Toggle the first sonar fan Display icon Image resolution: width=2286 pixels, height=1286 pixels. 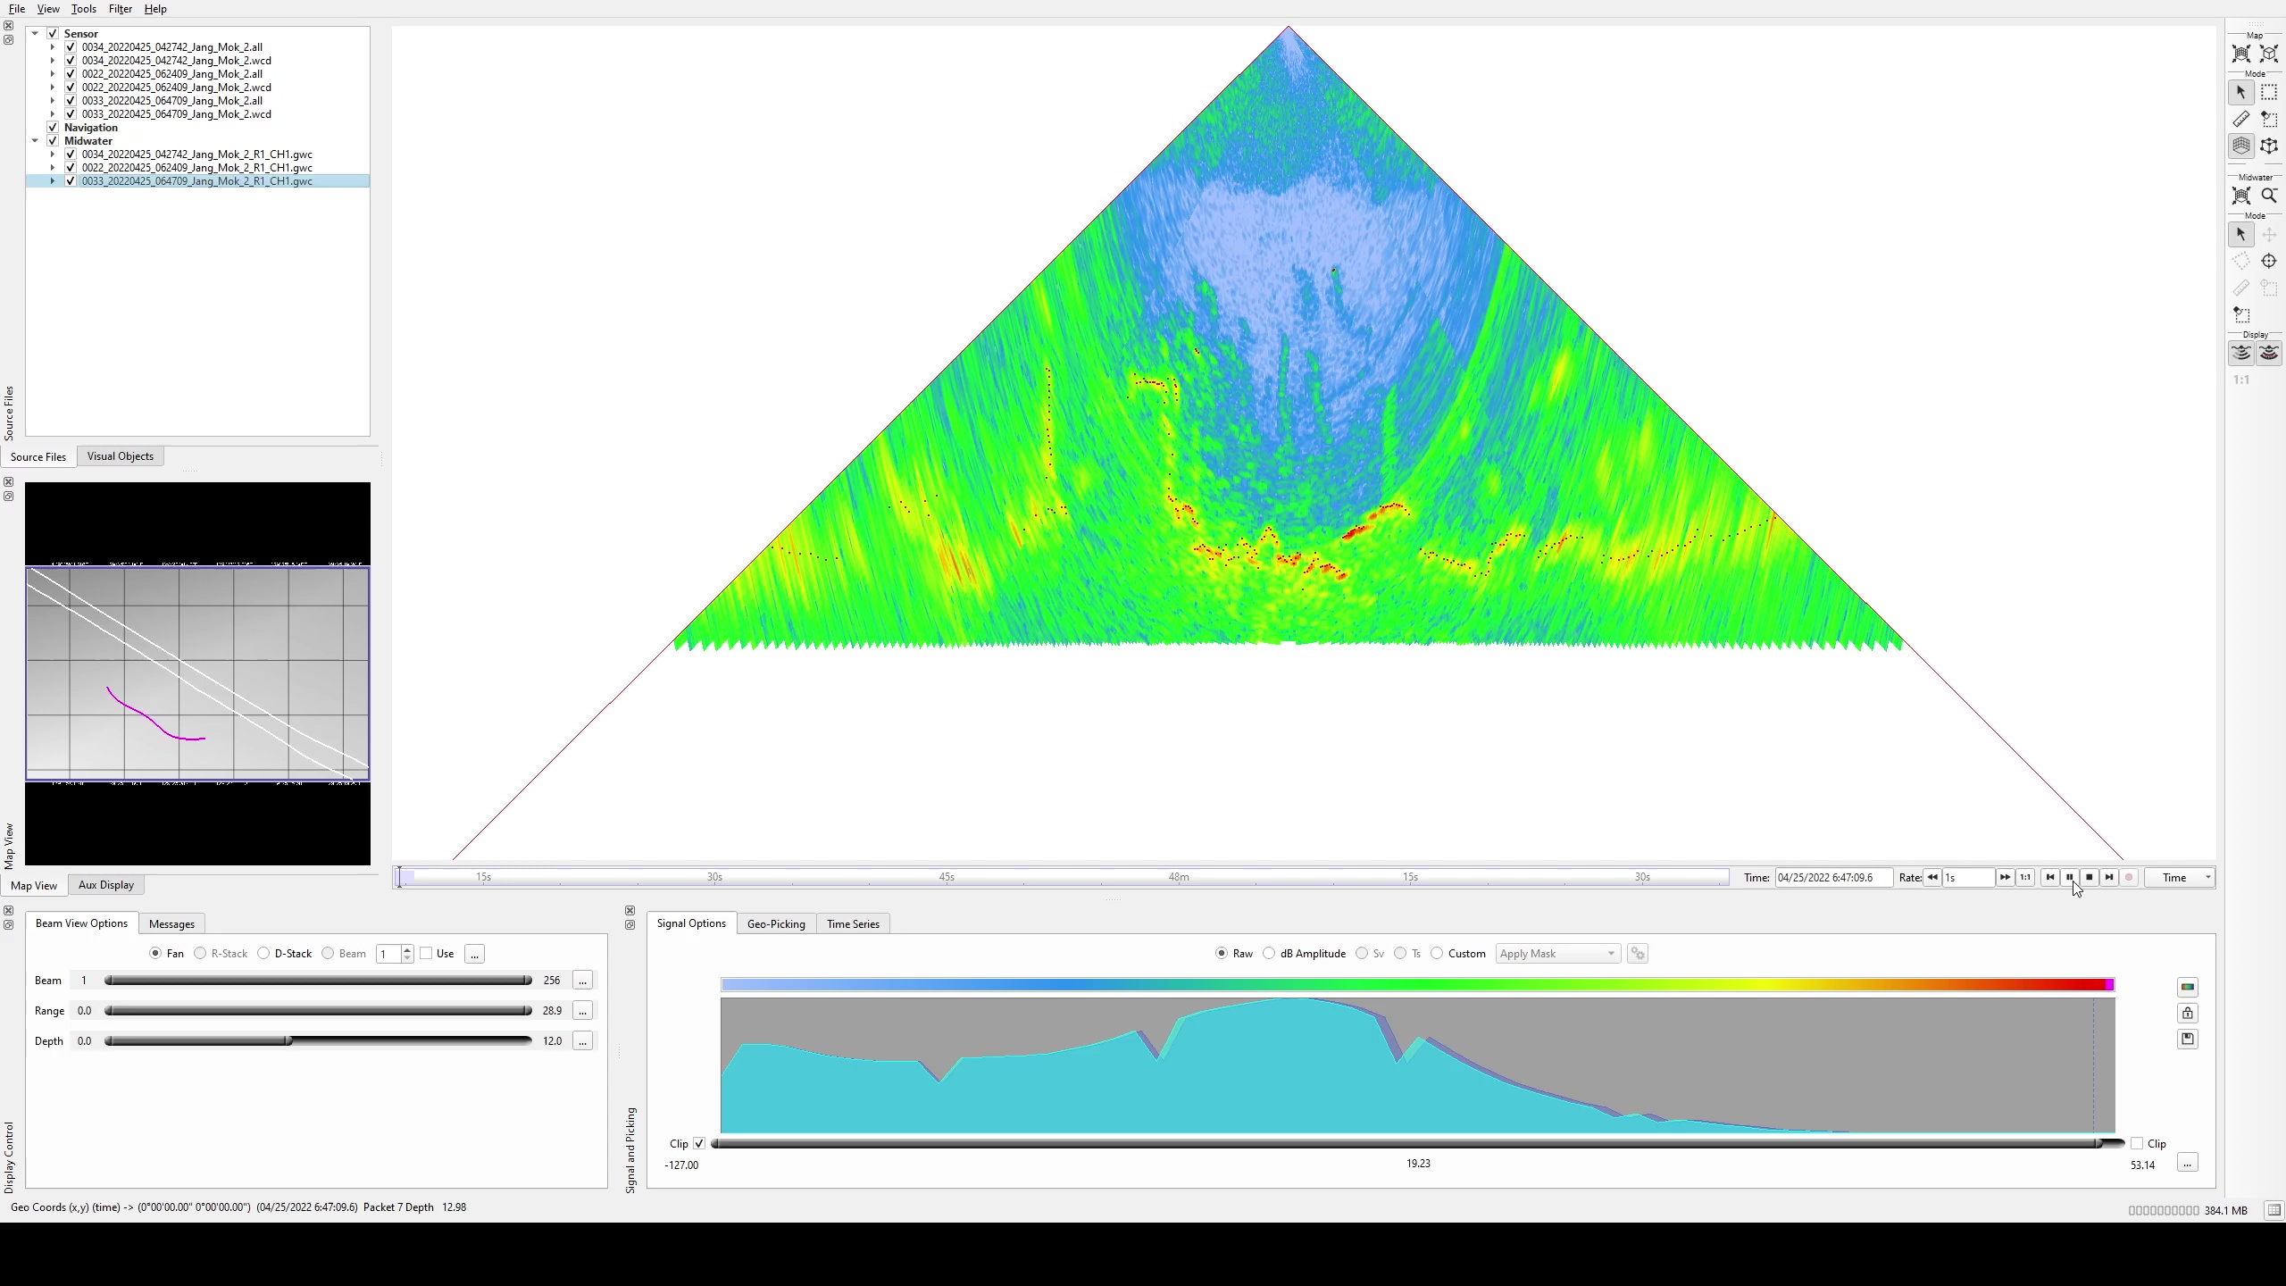[x=2241, y=354]
